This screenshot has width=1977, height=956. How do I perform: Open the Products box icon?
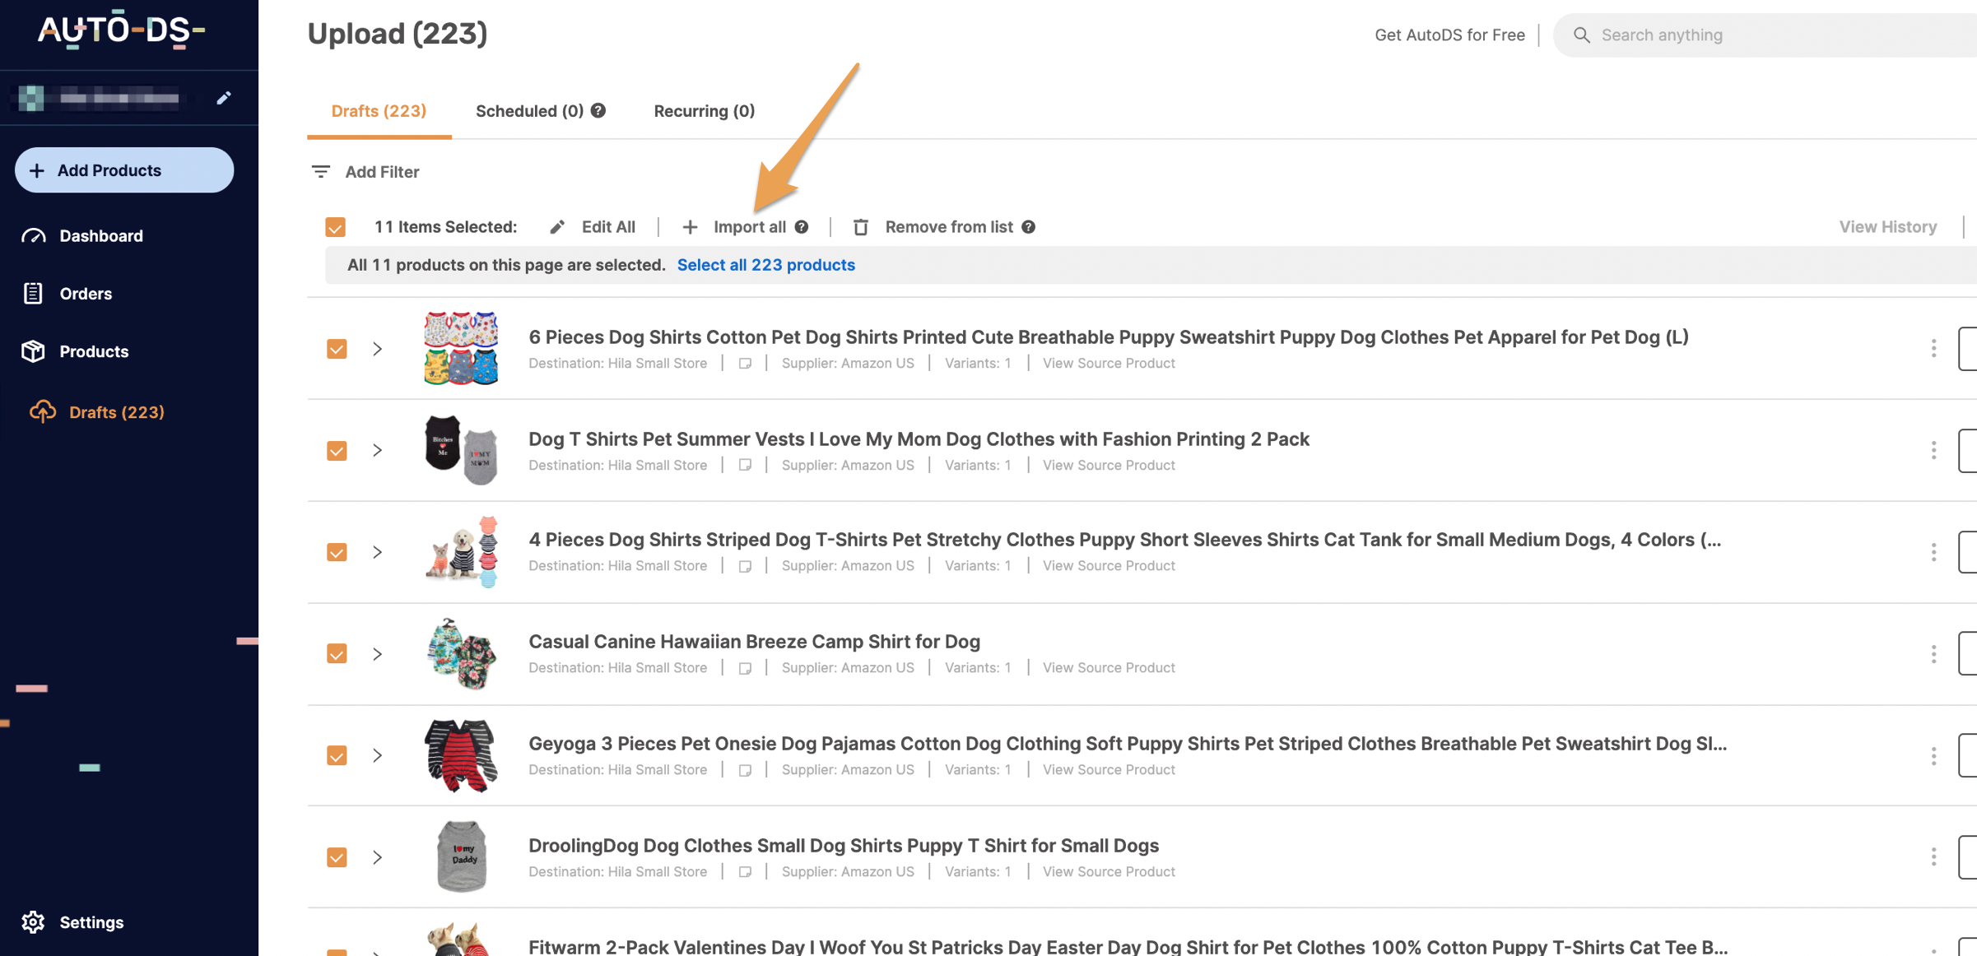click(33, 351)
